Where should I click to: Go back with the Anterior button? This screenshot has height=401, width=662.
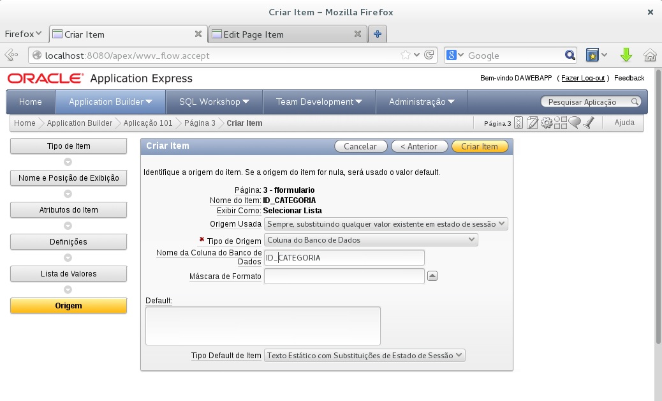coord(418,146)
